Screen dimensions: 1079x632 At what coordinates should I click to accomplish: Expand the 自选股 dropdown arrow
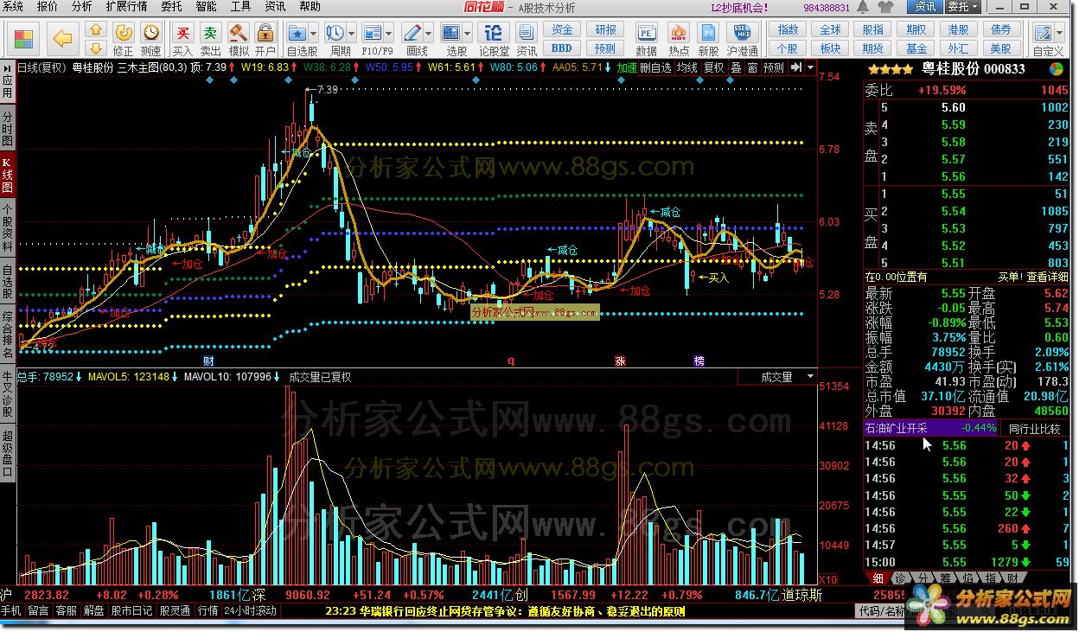(x=315, y=34)
